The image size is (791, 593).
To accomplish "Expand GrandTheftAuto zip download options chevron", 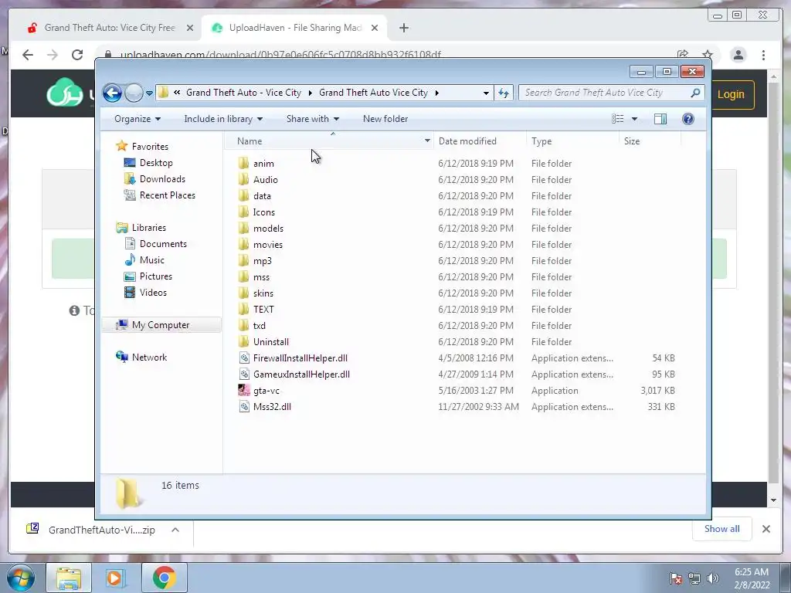I will [x=175, y=530].
